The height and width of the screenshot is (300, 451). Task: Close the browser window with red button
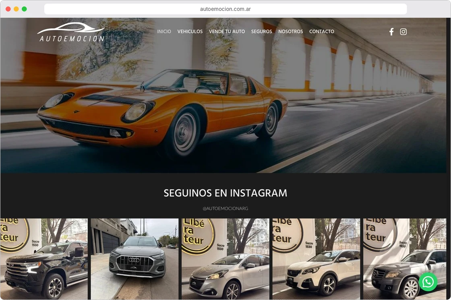(x=8, y=9)
